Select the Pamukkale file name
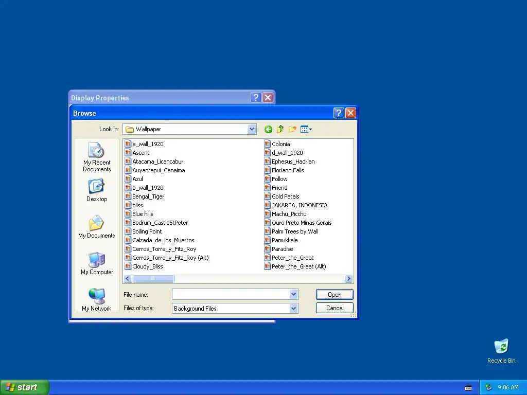 coord(285,240)
